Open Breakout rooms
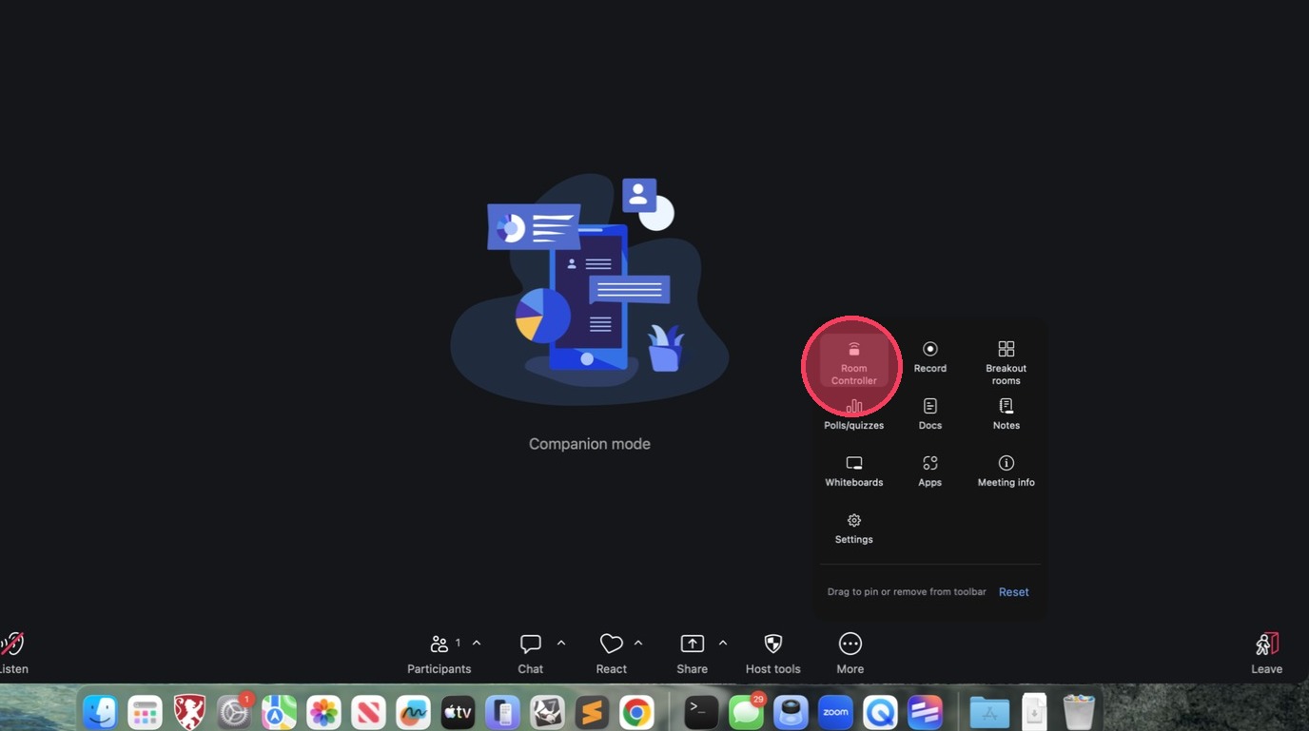 (1006, 361)
